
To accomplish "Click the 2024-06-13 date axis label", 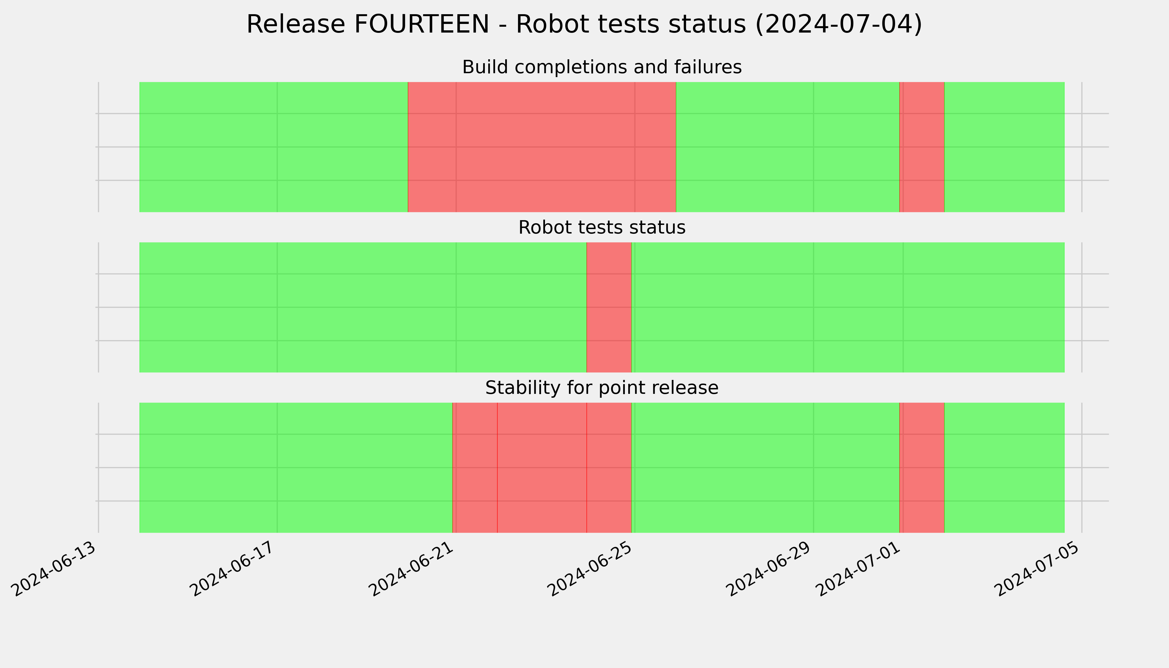I will click(54, 568).
